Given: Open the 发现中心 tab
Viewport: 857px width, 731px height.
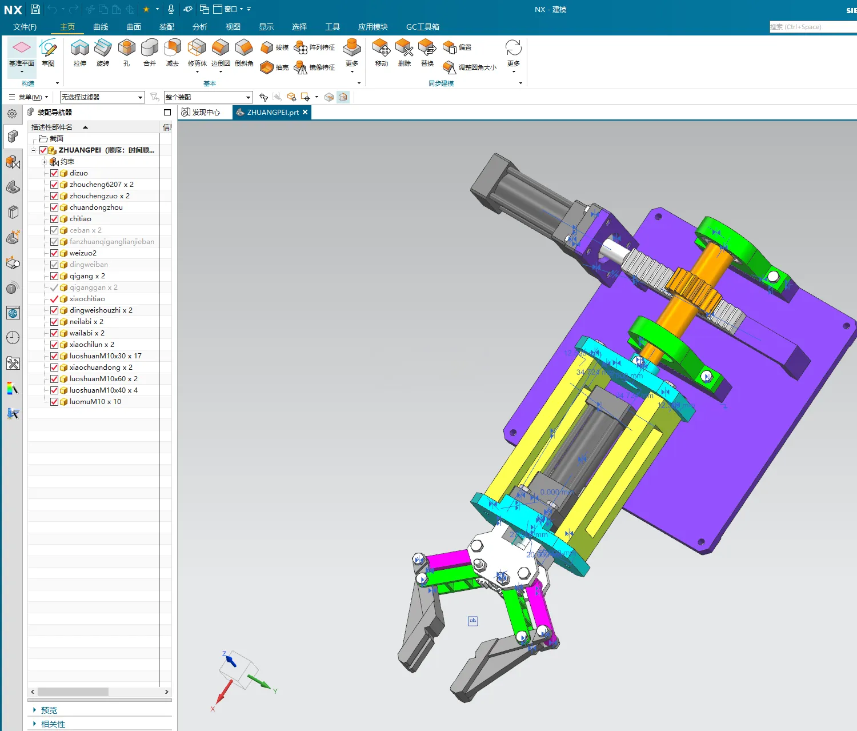Looking at the screenshot, I should (x=201, y=113).
